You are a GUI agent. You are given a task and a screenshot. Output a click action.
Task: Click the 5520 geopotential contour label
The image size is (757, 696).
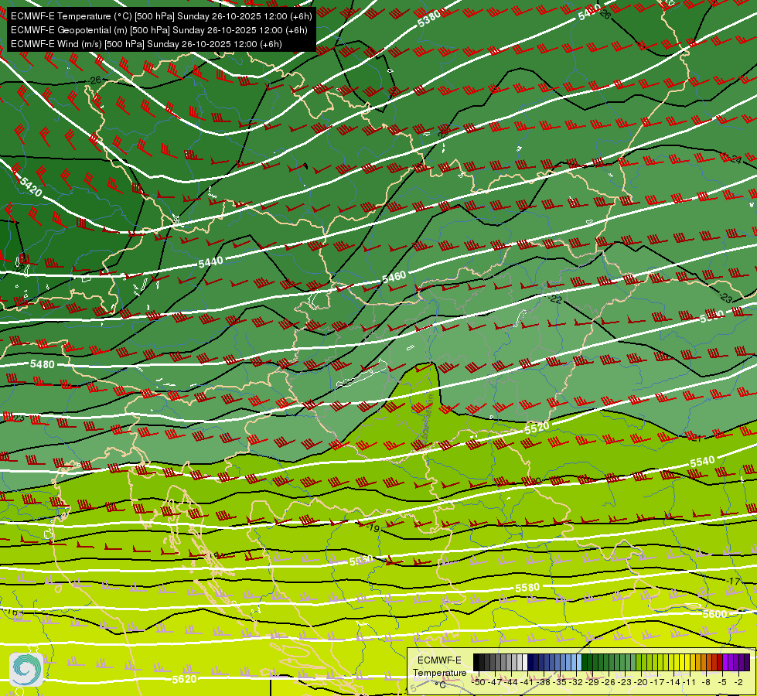pos(537,428)
